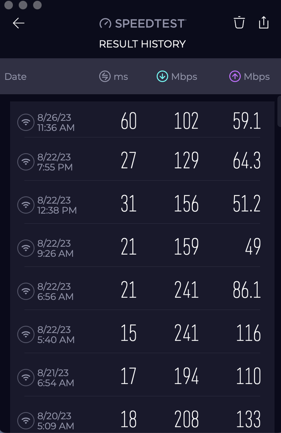Sort by the download Mbps arrow icon
This screenshot has height=433, width=281.
tap(162, 76)
